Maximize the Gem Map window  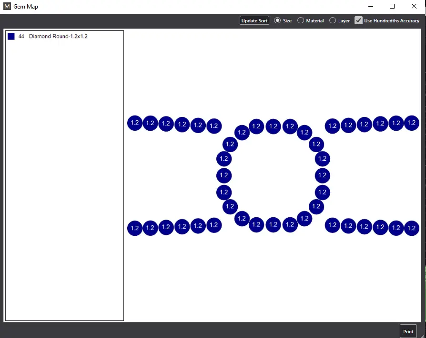click(x=392, y=7)
